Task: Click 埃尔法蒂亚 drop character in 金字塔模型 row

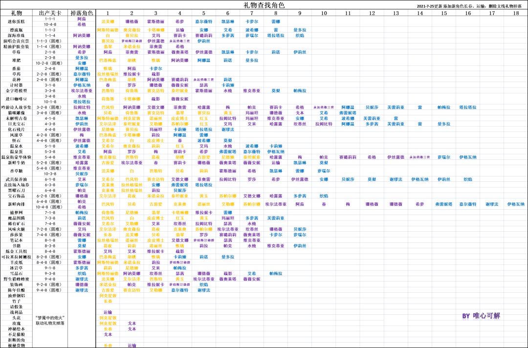Action: [x=82, y=90]
